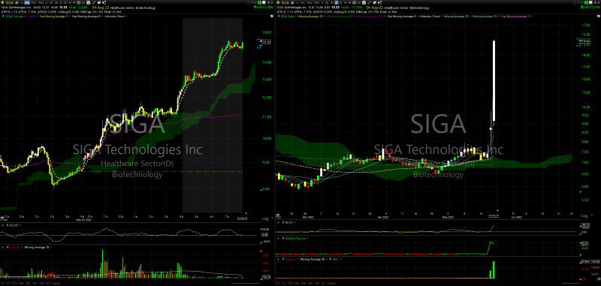Open the color palette icon on right chart
Viewport: 601px width, 286px height.
[x=598, y=16]
